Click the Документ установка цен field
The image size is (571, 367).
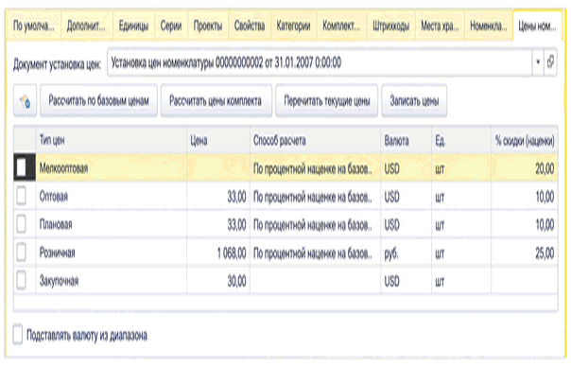pyautogui.click(x=320, y=62)
